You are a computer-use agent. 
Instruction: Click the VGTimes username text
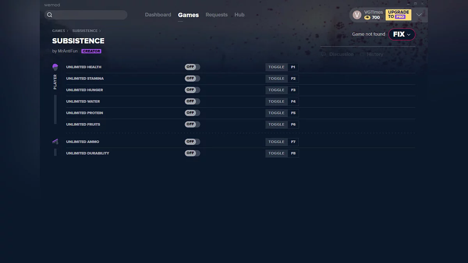(x=374, y=12)
